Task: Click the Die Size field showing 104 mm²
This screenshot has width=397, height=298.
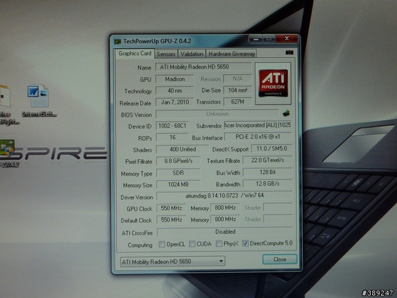Action: coord(238,90)
